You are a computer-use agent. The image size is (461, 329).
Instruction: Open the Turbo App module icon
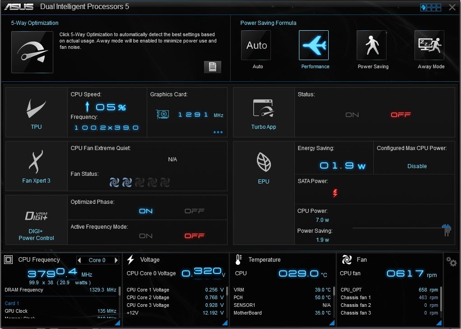263,108
